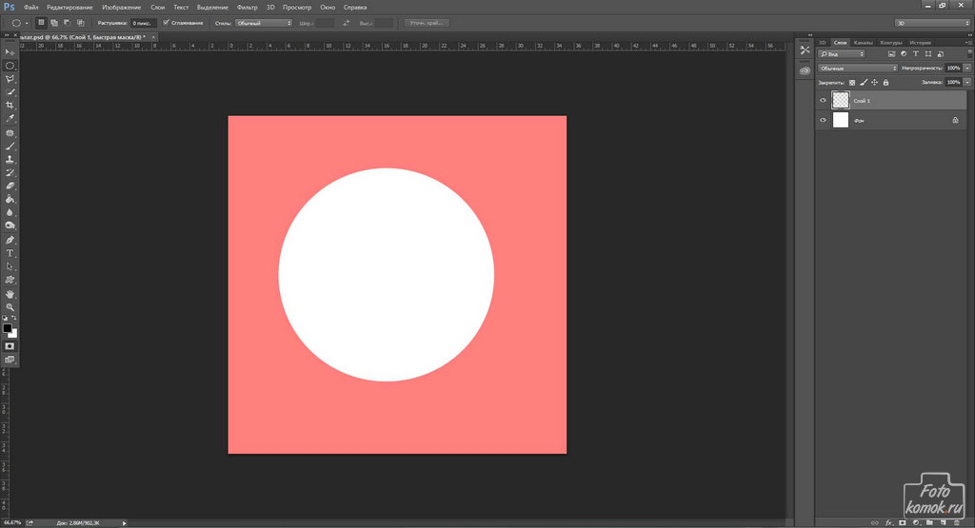Image resolution: width=975 pixels, height=528 pixels.
Task: Open the Заливка fill slider arrow
Action: (967, 82)
